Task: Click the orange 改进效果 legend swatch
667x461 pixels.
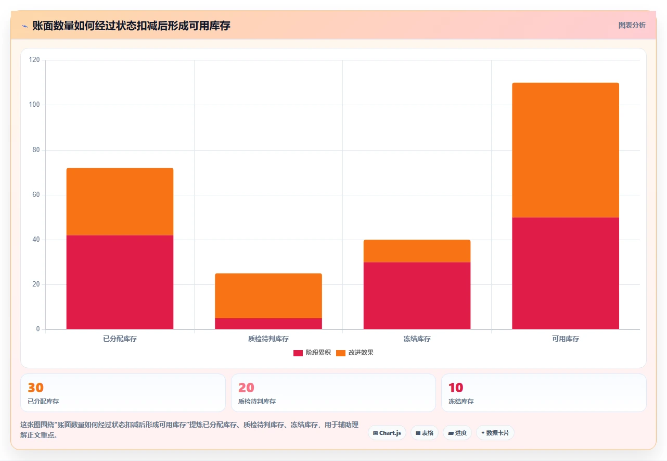Action: [x=341, y=353]
